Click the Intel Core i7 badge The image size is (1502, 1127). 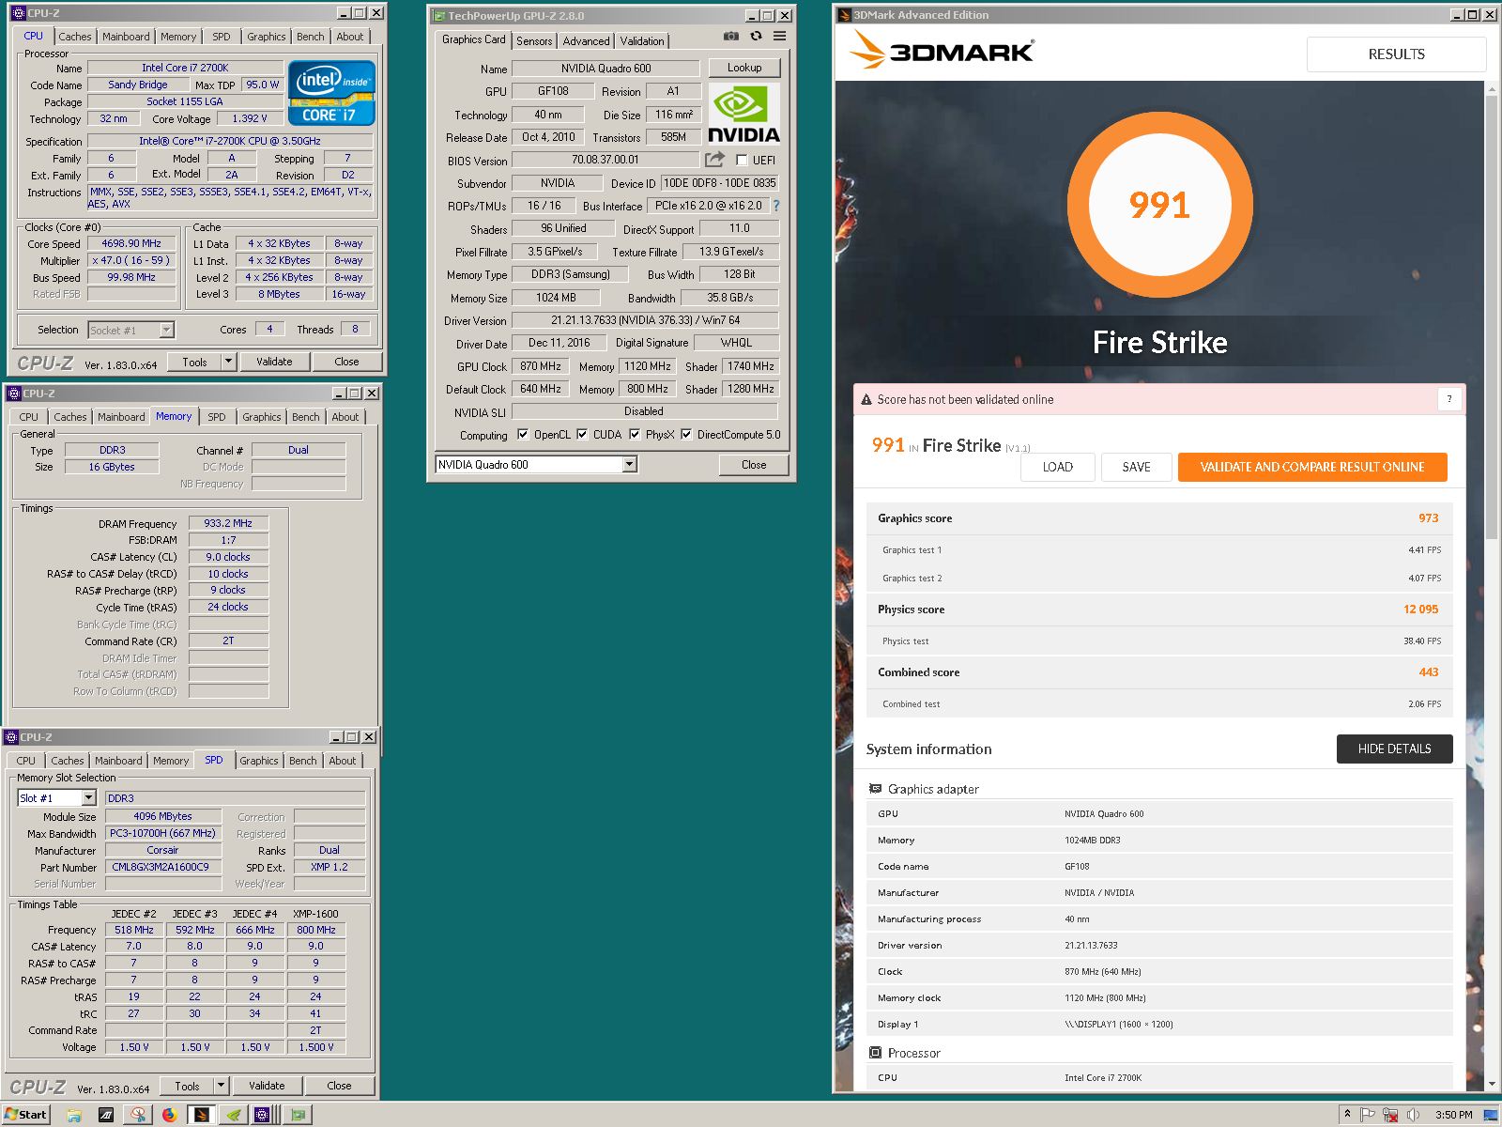[331, 93]
